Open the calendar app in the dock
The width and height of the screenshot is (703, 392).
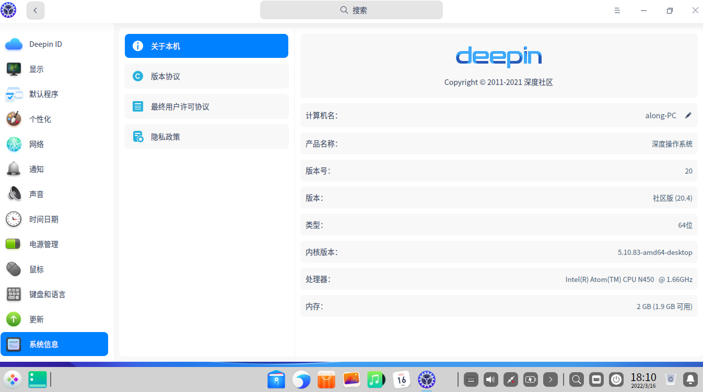click(401, 379)
